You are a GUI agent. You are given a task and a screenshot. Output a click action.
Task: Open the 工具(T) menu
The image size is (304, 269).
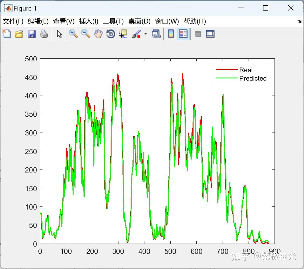113,21
